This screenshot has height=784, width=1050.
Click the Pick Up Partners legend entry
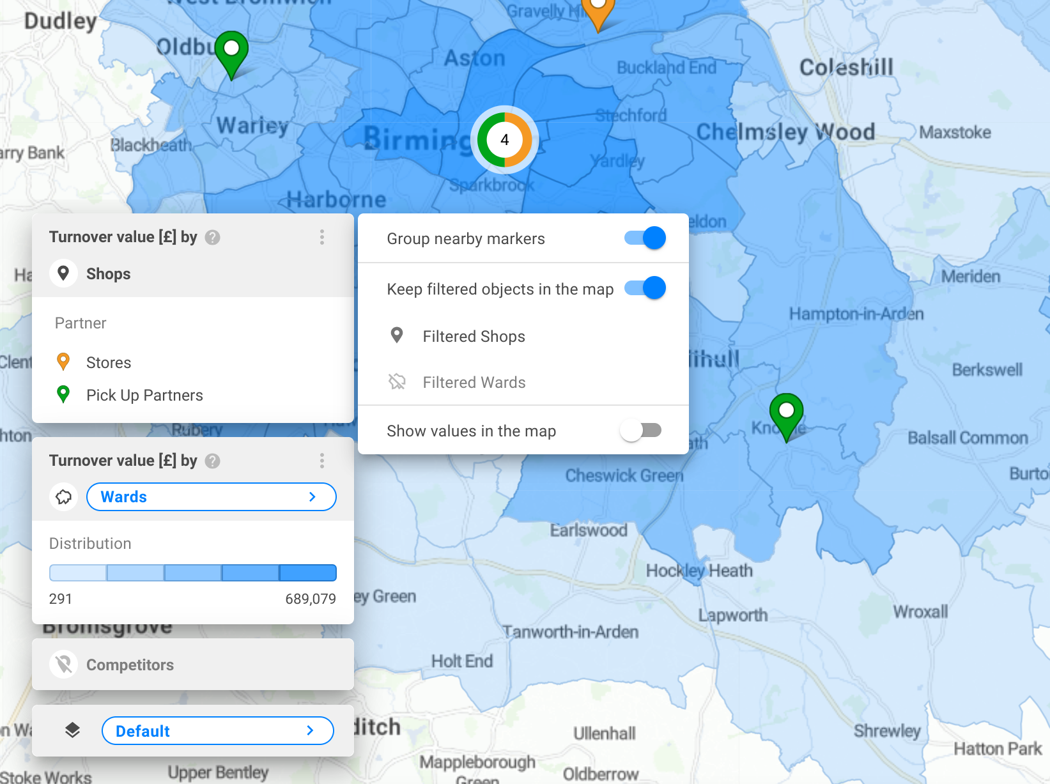tap(144, 396)
